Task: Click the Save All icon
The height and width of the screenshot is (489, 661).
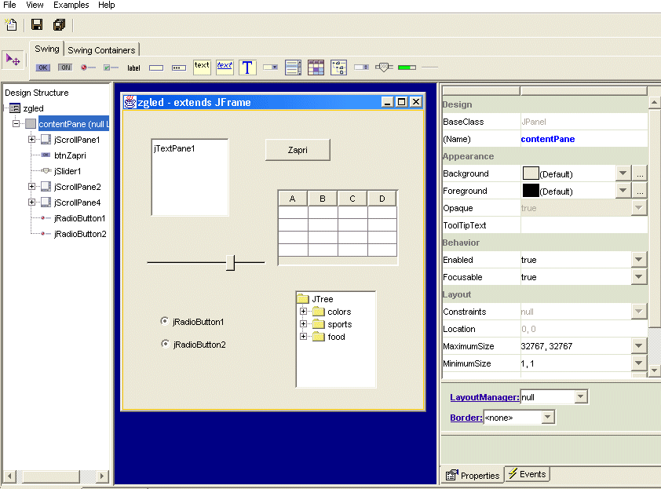Action: 60,25
